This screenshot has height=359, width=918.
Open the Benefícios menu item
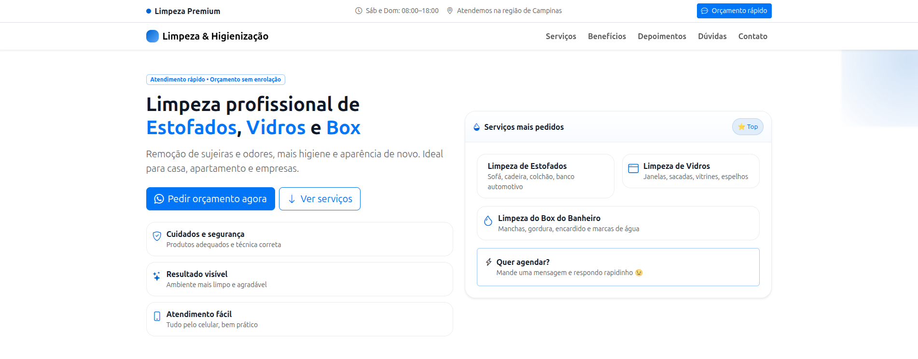[607, 36]
